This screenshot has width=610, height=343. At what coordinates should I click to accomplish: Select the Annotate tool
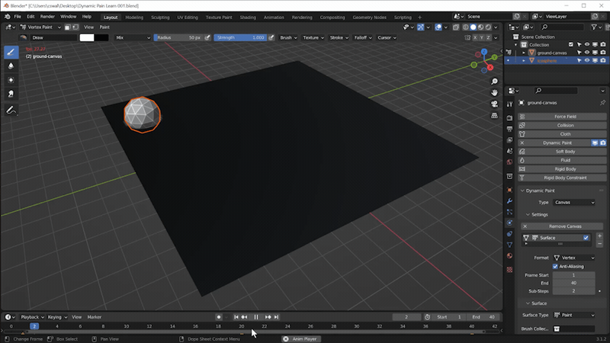pos(11,111)
